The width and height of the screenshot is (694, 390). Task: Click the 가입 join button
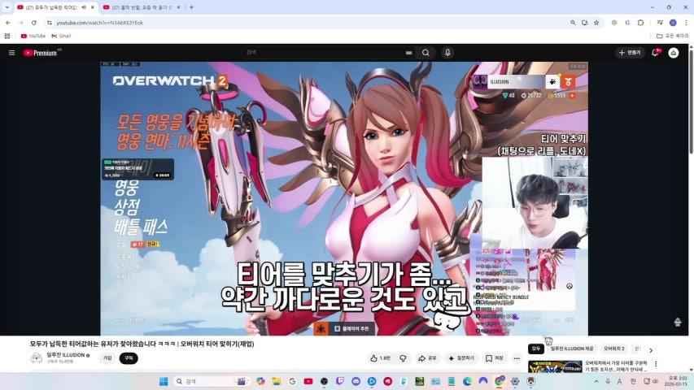pos(107,358)
